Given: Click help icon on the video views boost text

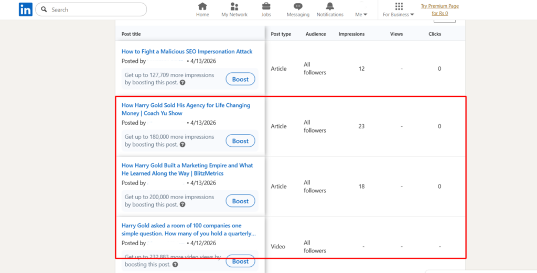Looking at the screenshot, I should 175,265.
